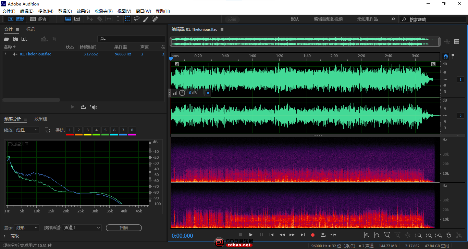This screenshot has height=249, width=468.
Task: Play the selected file in Files panel
Action: (x=73, y=107)
